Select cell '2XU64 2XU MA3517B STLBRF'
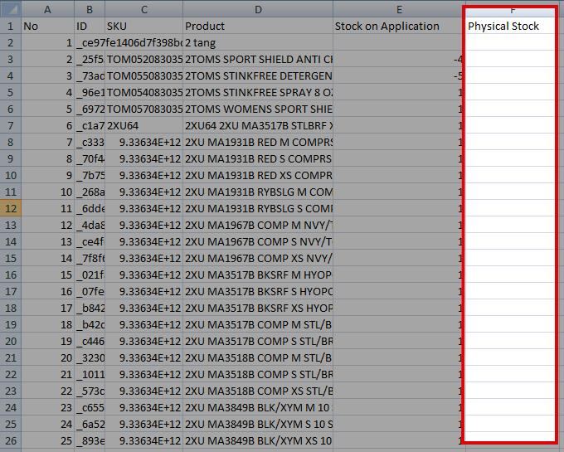This screenshot has height=452, width=564. pyautogui.click(x=258, y=125)
